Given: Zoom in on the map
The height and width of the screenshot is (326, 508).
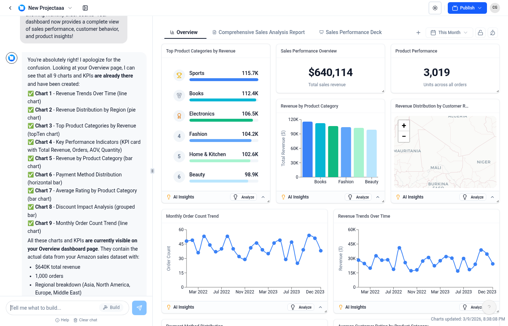Looking at the screenshot, I should click(x=404, y=125).
